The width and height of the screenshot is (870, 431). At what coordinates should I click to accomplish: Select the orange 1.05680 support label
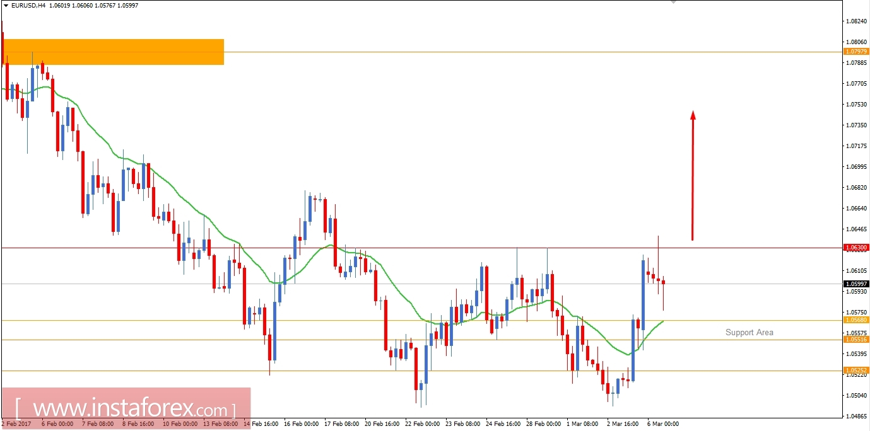click(855, 321)
